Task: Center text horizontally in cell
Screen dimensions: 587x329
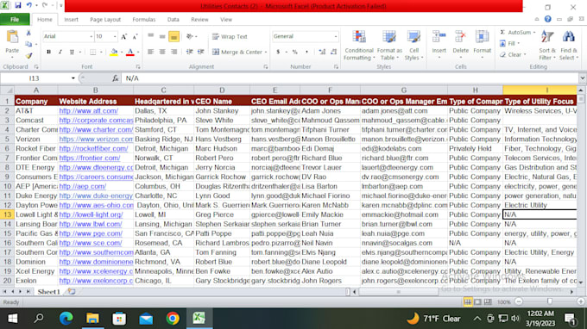Action: click(162, 52)
